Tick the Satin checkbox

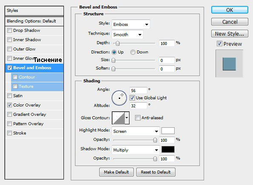coord(9,95)
